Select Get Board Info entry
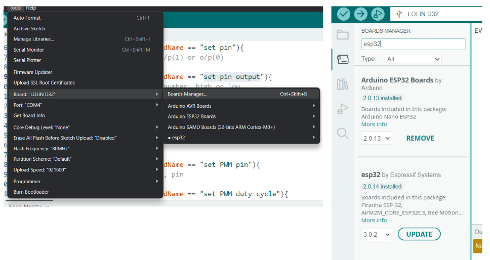The height and width of the screenshot is (260, 490). pyautogui.click(x=85, y=115)
